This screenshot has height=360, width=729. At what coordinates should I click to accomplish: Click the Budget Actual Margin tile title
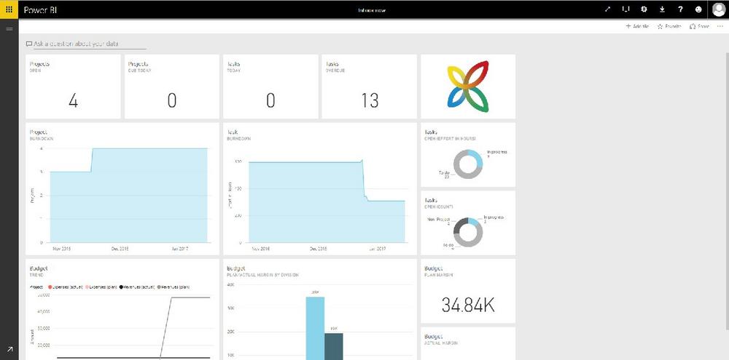(433, 336)
